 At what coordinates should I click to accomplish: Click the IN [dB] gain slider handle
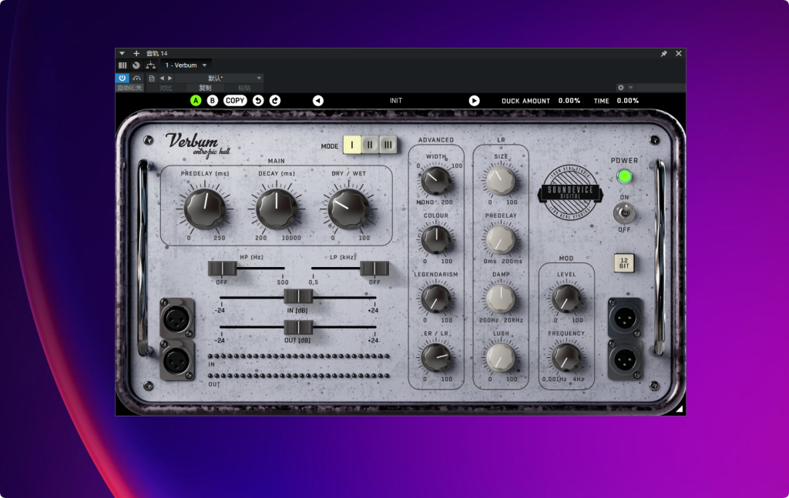298,296
